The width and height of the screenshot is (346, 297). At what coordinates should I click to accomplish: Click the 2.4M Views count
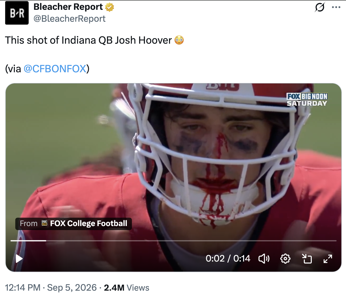(x=127, y=288)
